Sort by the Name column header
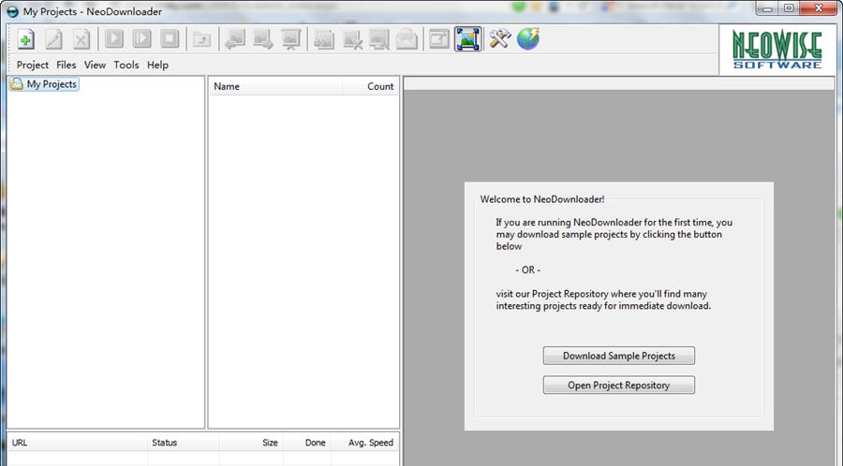843x466 pixels. pyautogui.click(x=275, y=86)
